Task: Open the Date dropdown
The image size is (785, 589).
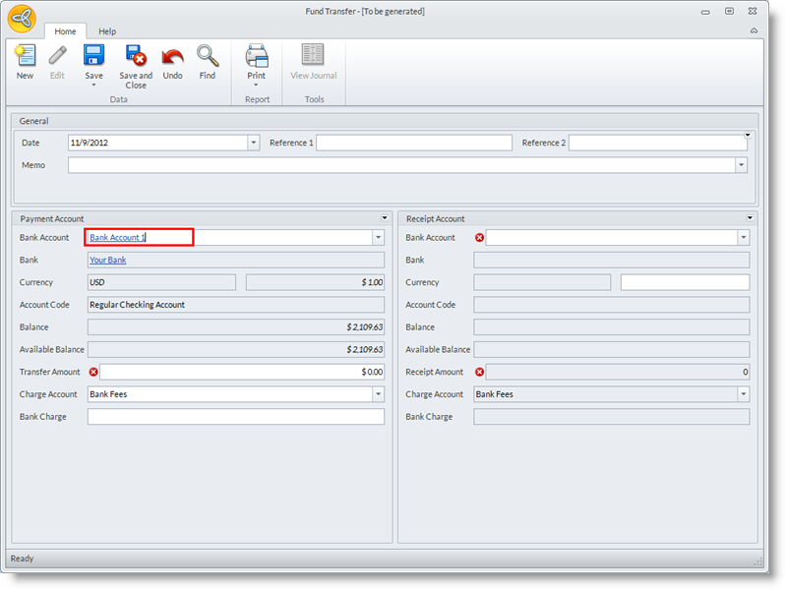Action: click(x=253, y=143)
